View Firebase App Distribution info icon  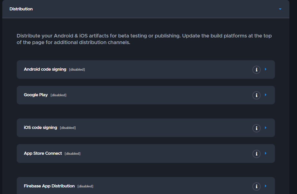[x=256, y=187]
